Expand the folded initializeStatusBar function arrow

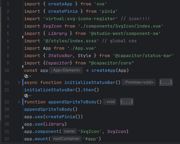tap(19, 82)
